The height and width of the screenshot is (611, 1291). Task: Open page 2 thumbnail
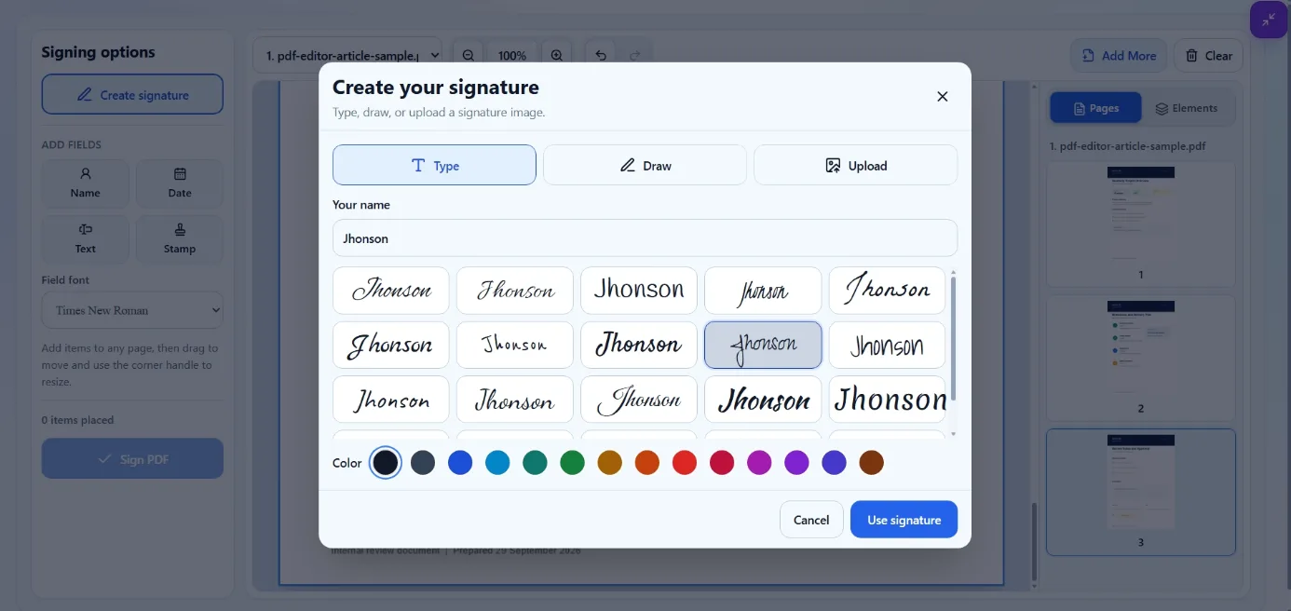1141,358
